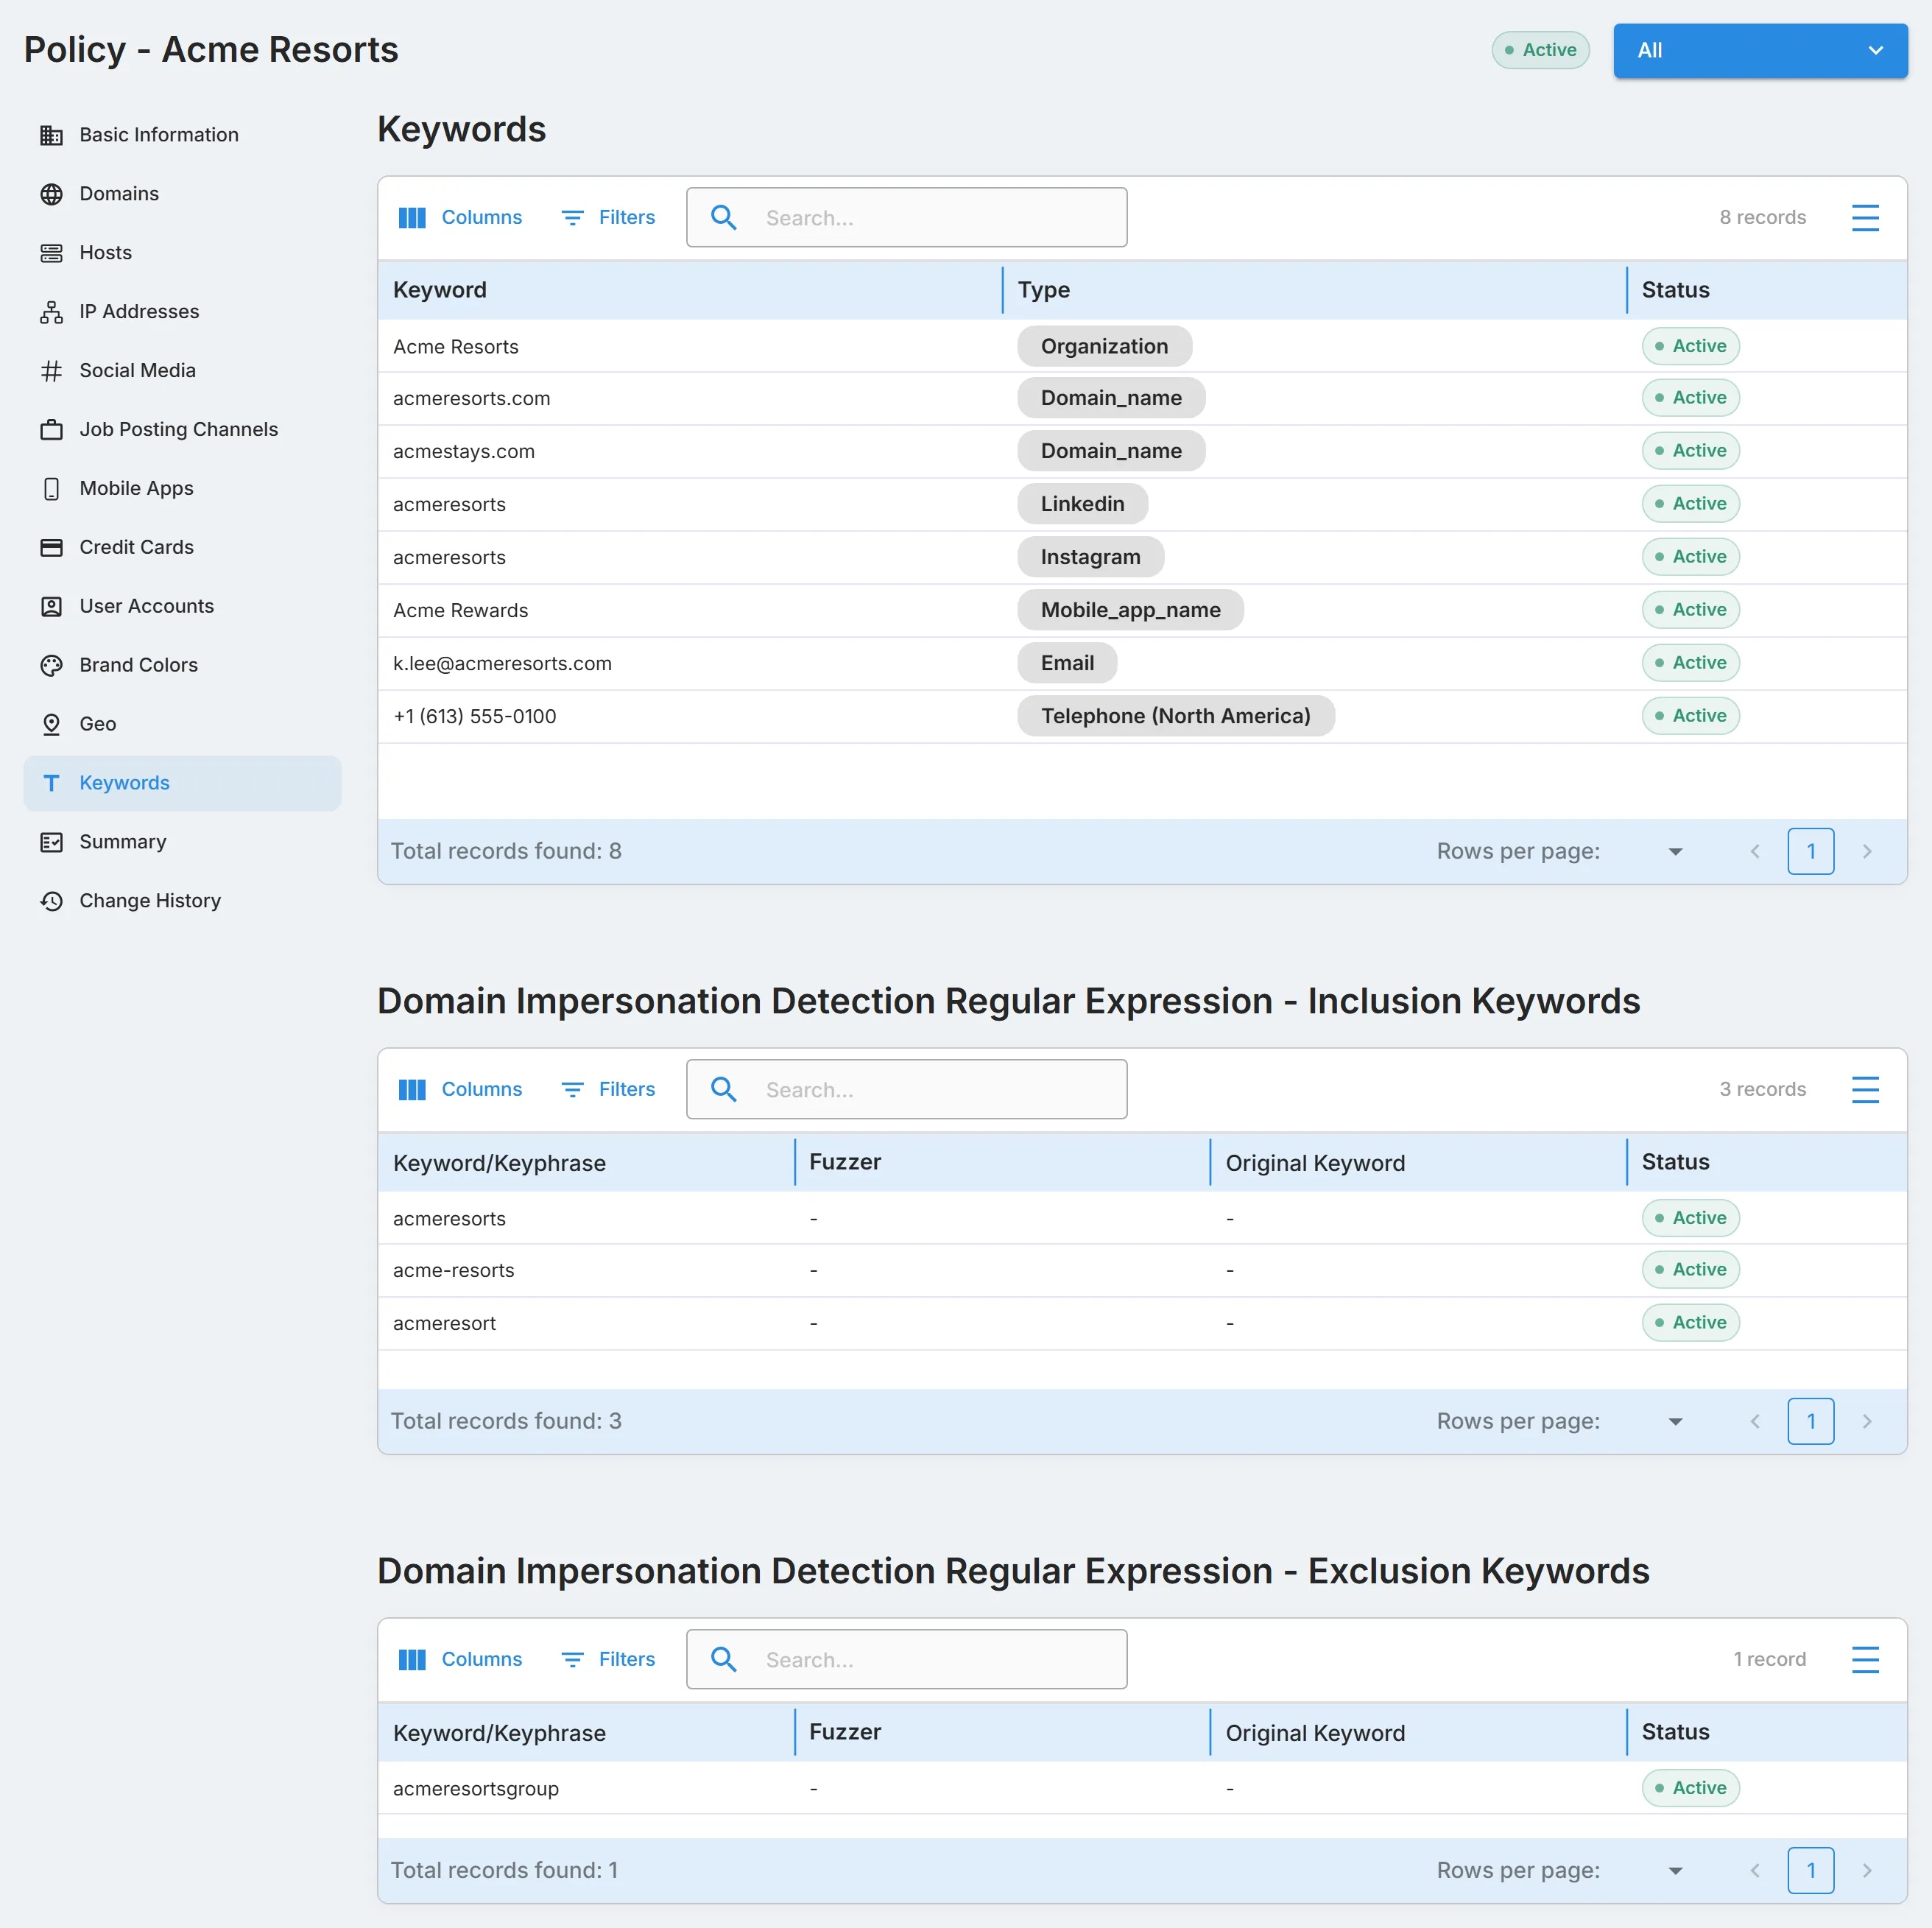Open the Inclusion Keywords table hamburger menu icon

point(1865,1089)
